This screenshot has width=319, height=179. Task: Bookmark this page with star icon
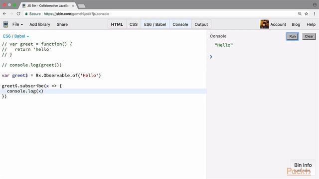(x=306, y=14)
